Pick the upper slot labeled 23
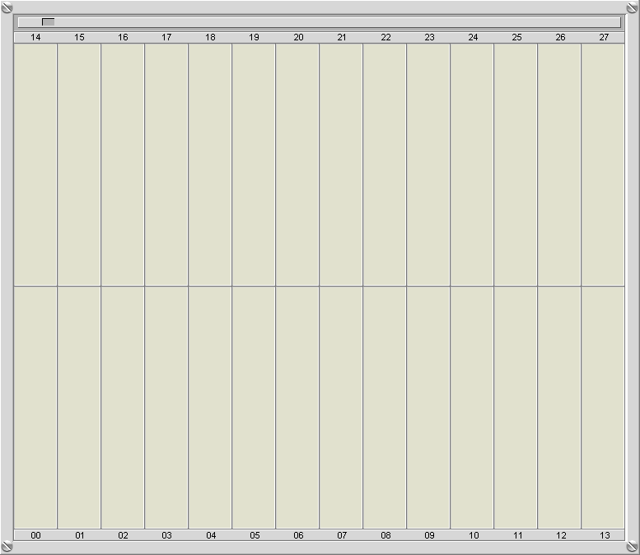This screenshot has width=640, height=555. [428, 165]
